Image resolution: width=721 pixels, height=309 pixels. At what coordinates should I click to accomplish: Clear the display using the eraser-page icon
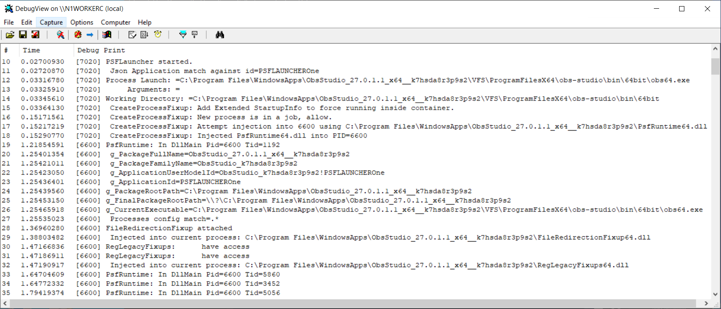(132, 35)
